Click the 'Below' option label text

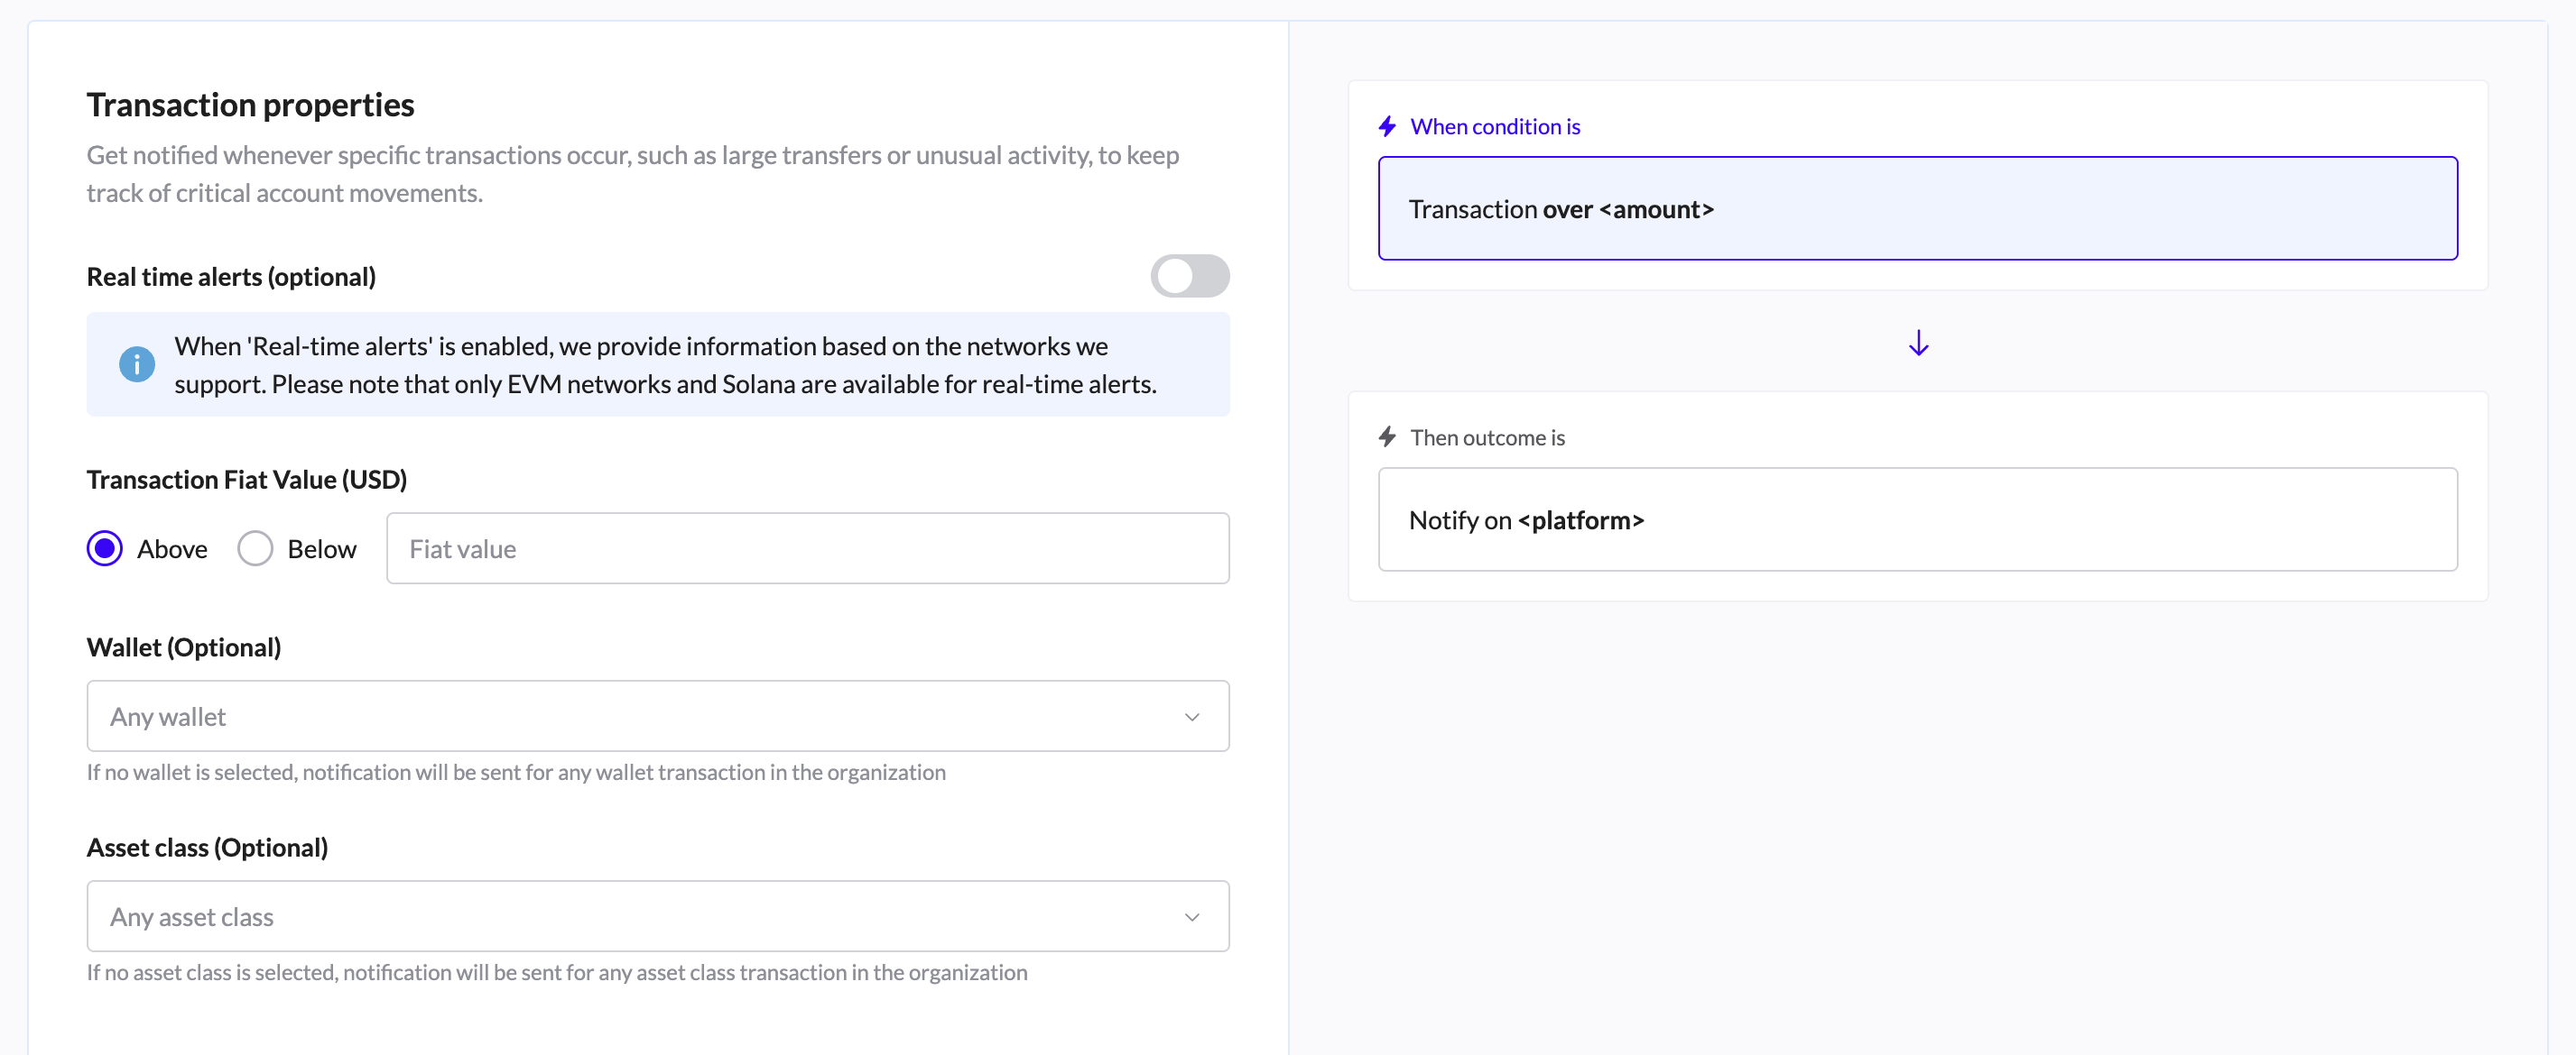point(322,549)
